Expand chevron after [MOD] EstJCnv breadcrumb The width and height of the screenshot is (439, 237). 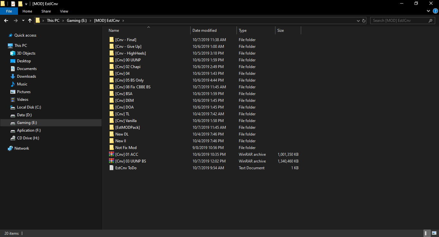pos(123,21)
